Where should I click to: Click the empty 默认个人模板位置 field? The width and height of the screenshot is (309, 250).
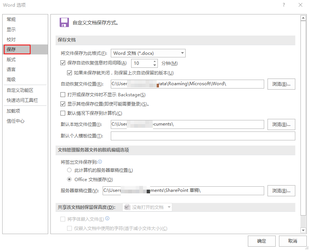(x=203, y=136)
